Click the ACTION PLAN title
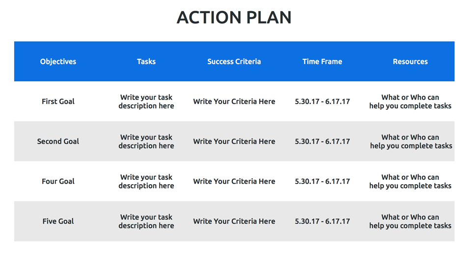The height and width of the screenshot is (263, 469). tap(234, 18)
